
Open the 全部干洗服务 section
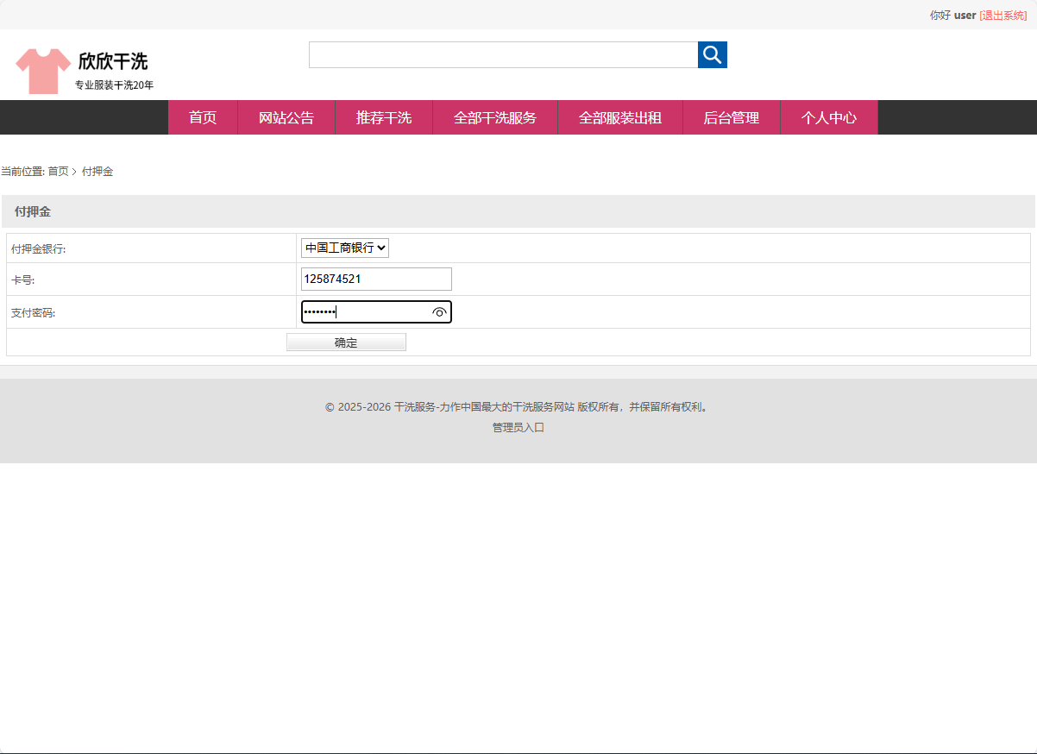494,117
